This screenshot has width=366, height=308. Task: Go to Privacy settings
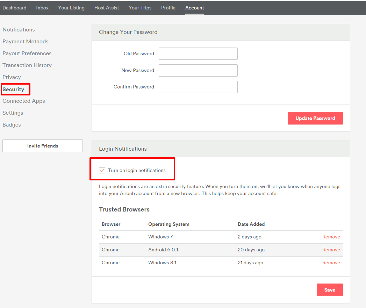tap(12, 77)
